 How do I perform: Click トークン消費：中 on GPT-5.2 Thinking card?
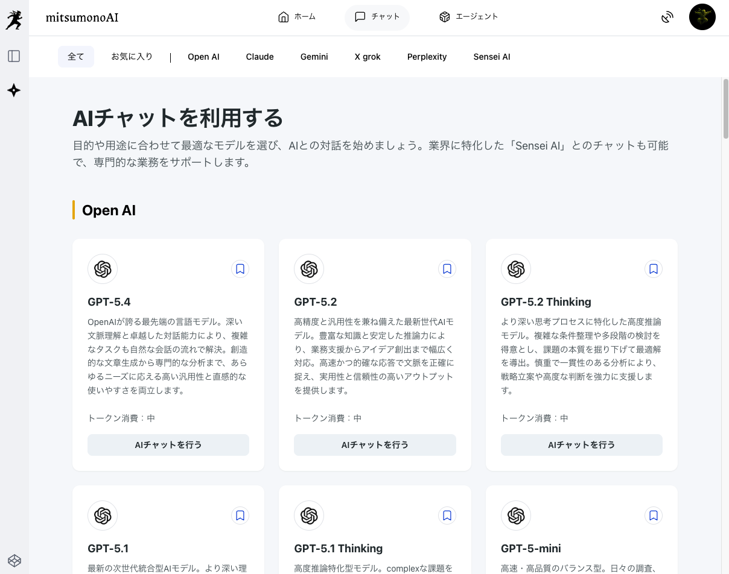point(535,418)
